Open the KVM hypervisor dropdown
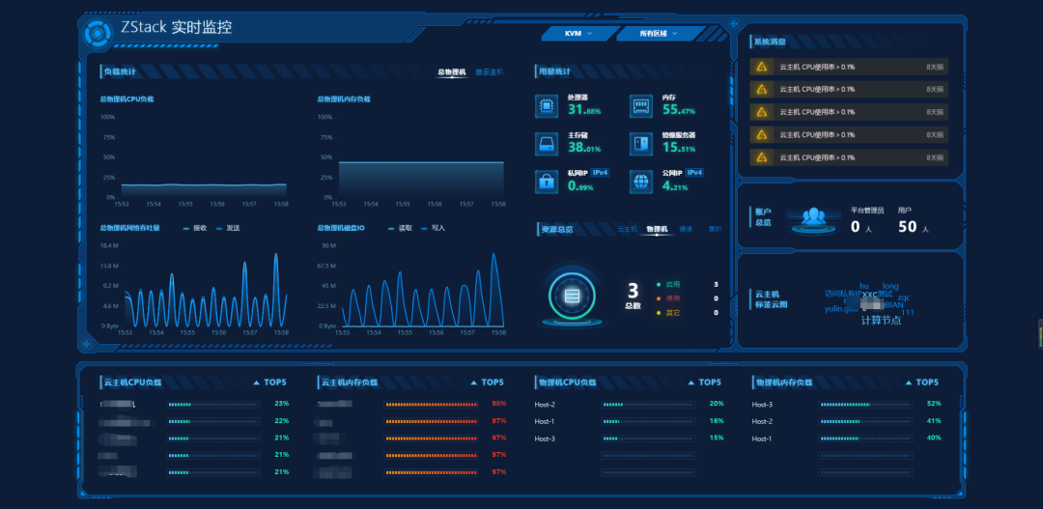The height and width of the screenshot is (509, 1043). tap(577, 33)
